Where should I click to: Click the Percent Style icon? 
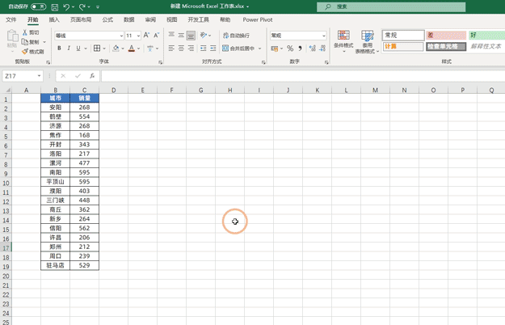click(x=290, y=49)
